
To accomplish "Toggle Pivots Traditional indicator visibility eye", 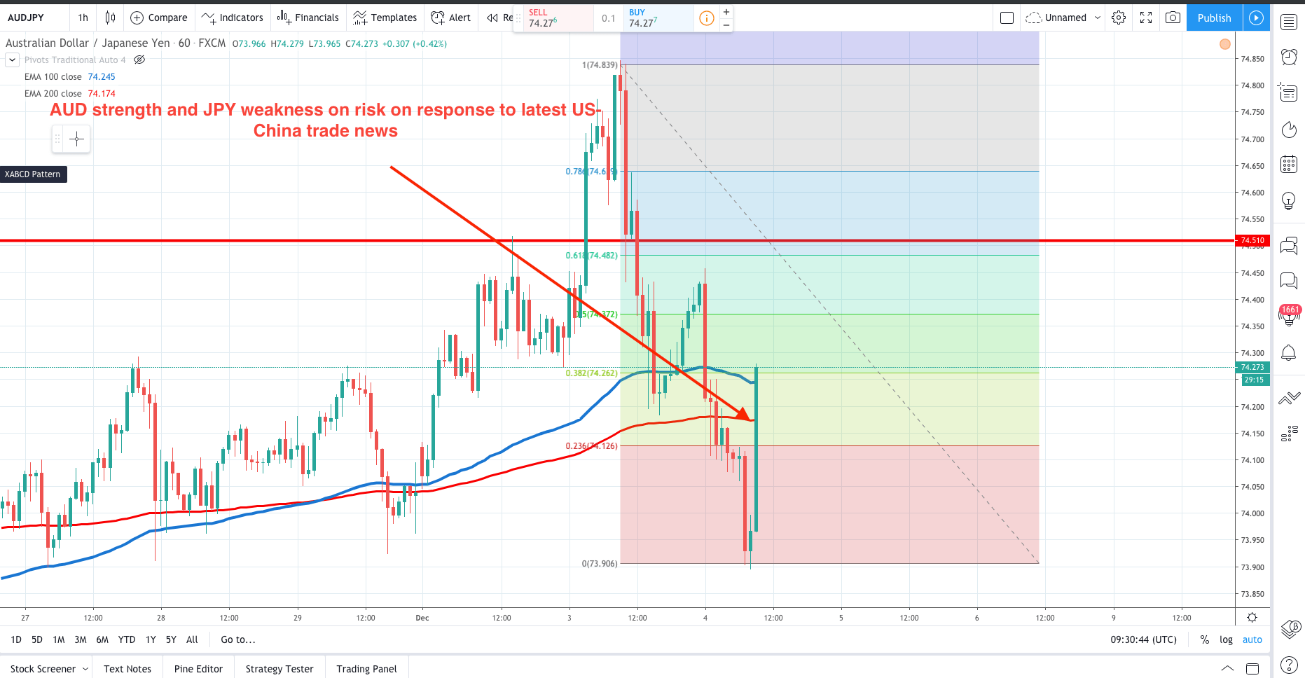I will point(139,60).
